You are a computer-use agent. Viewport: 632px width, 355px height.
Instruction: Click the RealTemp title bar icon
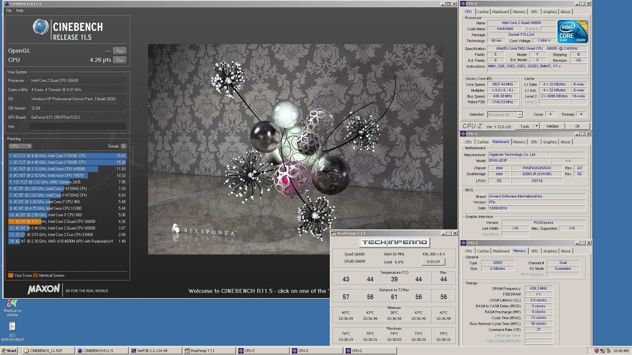334,233
